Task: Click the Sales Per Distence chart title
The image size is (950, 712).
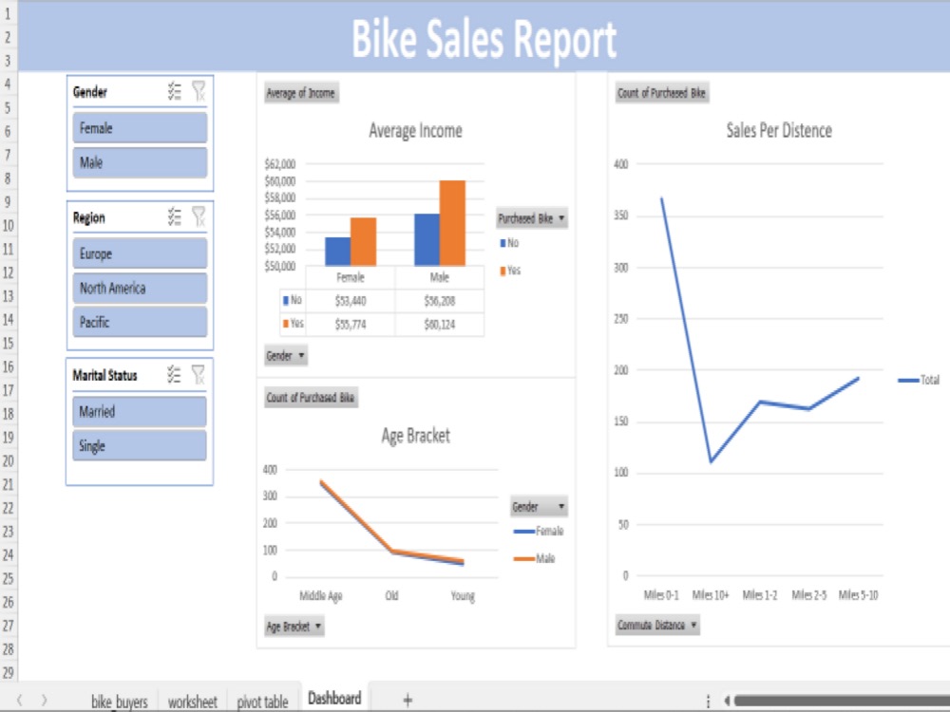Action: (779, 129)
